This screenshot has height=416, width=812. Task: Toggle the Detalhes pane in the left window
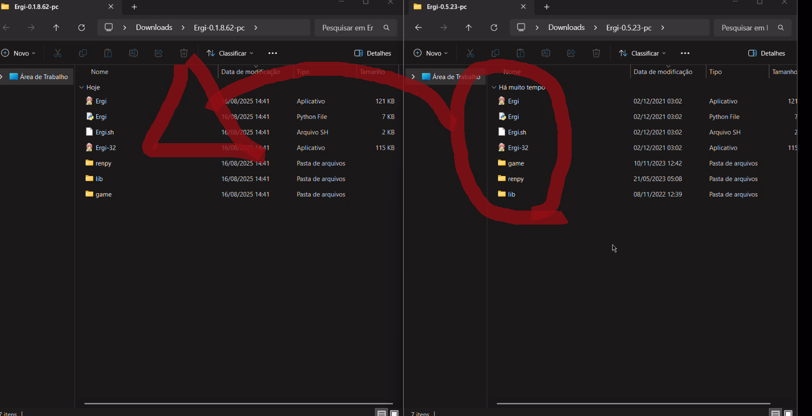point(372,53)
